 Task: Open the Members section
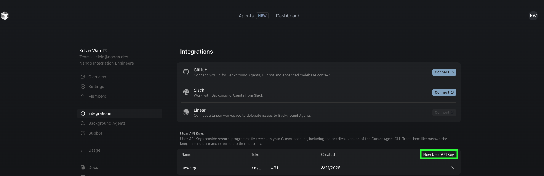[x=97, y=96]
